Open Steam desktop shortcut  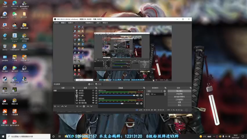5,80
